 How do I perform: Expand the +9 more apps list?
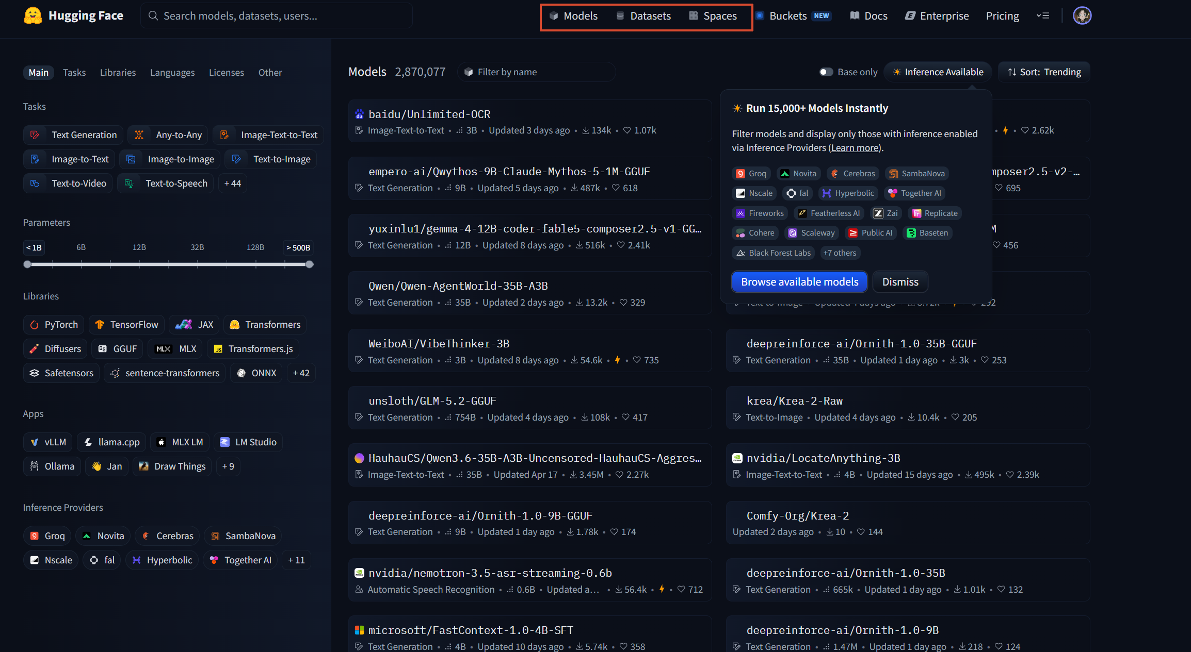pyautogui.click(x=228, y=466)
